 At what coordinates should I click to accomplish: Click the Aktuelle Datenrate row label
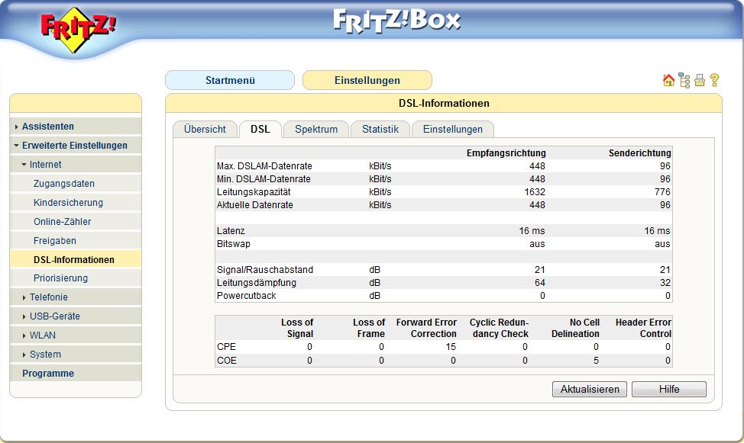[x=255, y=205]
